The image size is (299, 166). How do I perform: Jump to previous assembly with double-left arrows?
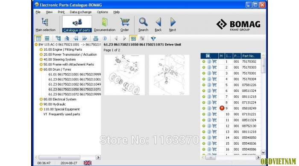point(76,38)
